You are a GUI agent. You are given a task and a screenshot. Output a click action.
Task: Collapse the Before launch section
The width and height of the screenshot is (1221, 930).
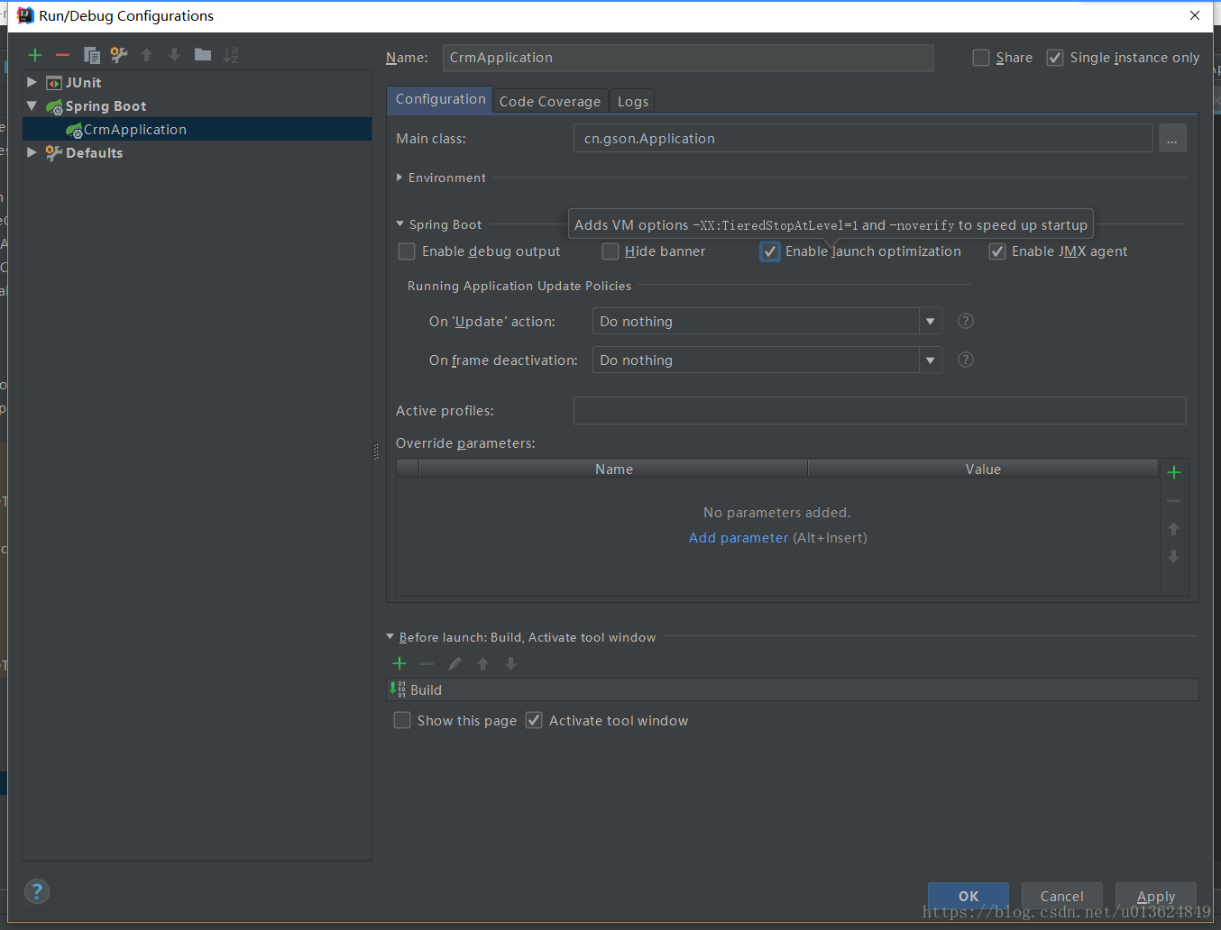coord(390,637)
